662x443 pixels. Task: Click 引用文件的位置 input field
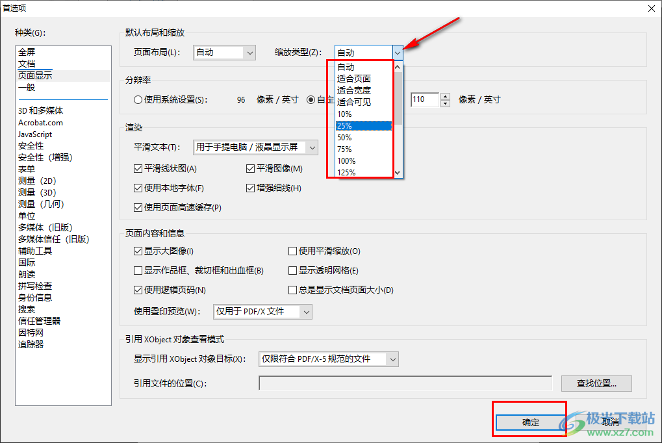[405, 383]
